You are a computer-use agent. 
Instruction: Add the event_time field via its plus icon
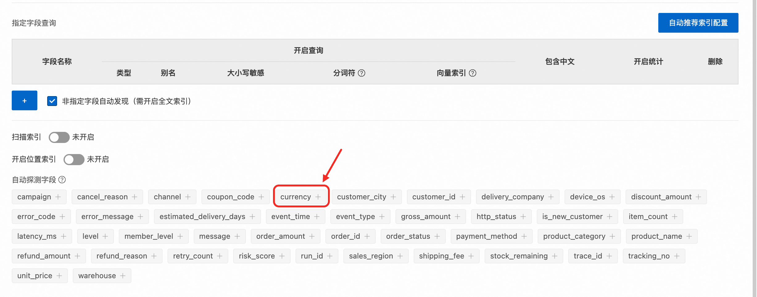[317, 217]
